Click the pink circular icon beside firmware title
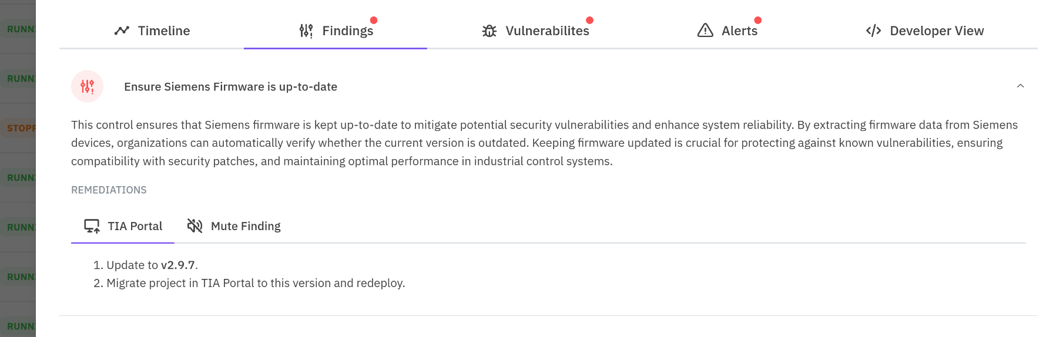This screenshot has height=337, width=1056. tap(87, 86)
